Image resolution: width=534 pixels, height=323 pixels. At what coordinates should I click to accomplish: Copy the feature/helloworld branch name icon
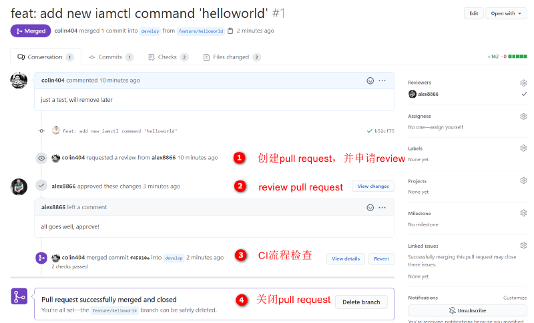tap(230, 31)
